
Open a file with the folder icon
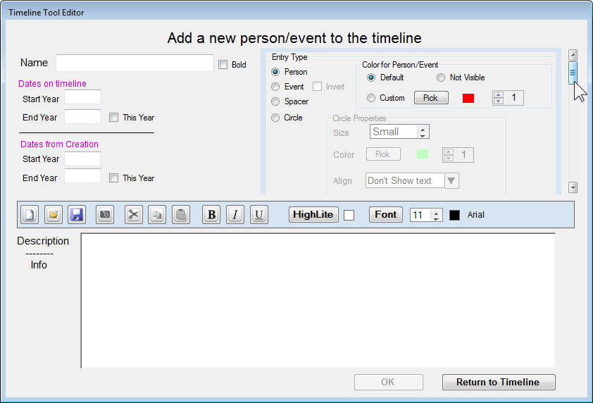(x=53, y=215)
